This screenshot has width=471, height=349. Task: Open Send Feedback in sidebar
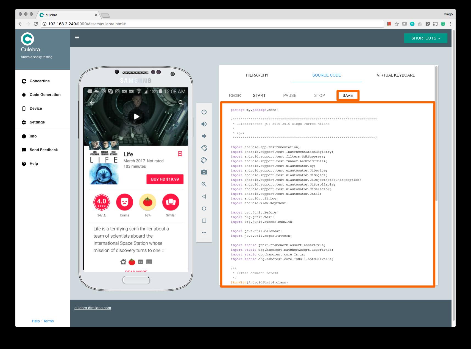coord(44,150)
